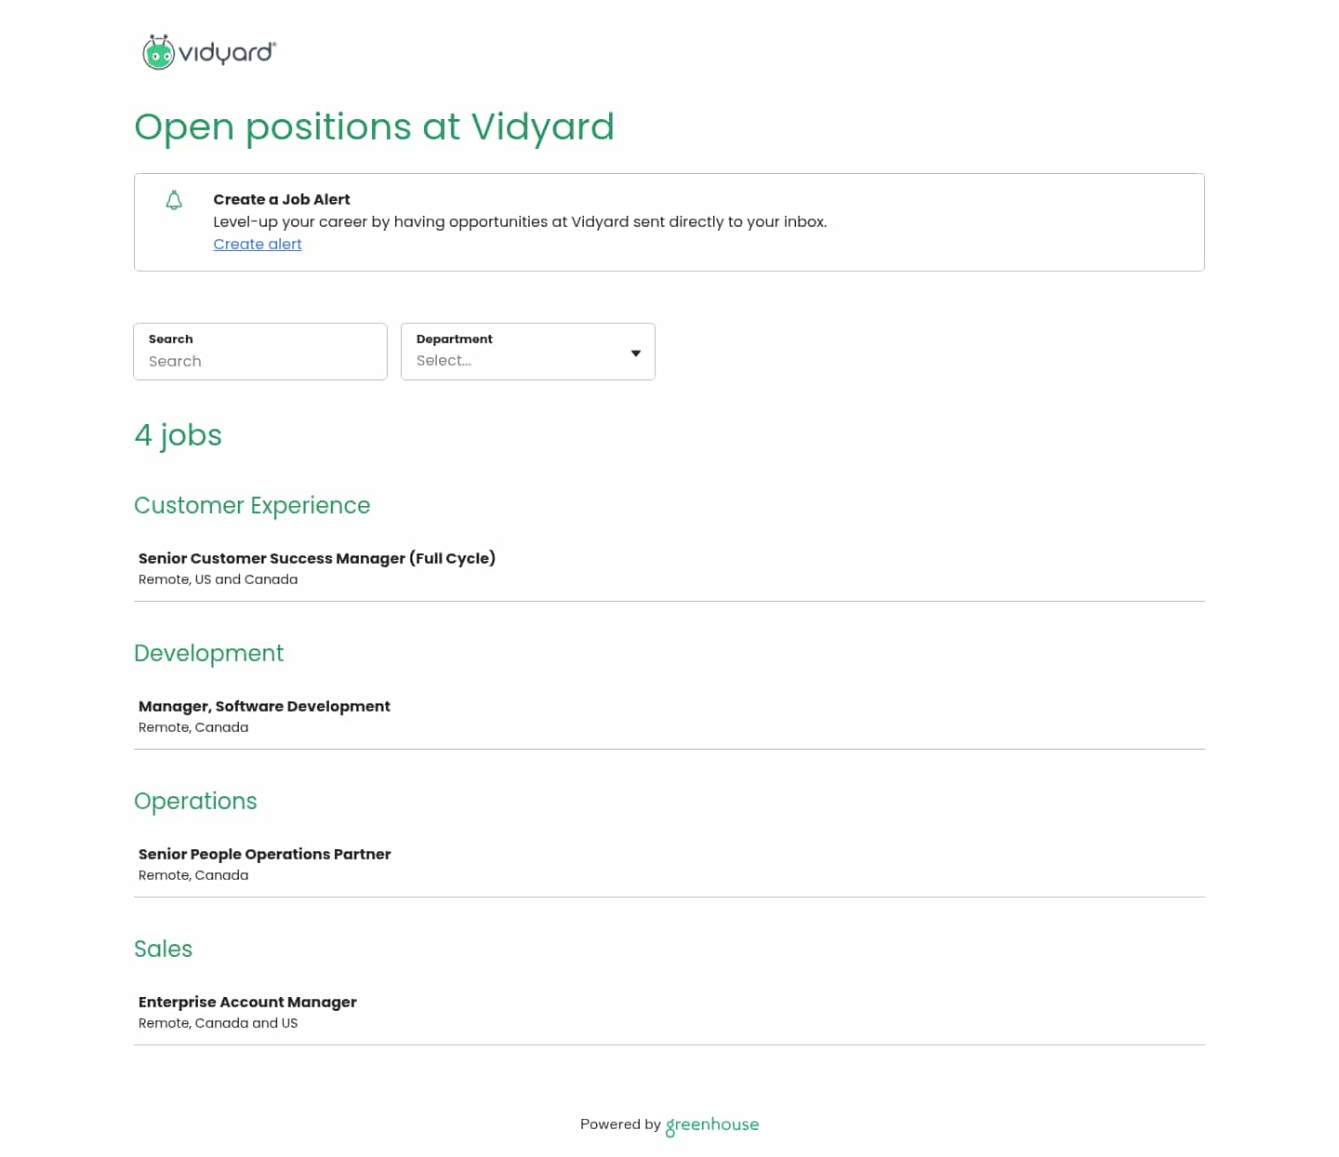Click the Create a Job Alert title
Image resolution: width=1339 pixels, height=1157 pixels.
(x=282, y=199)
